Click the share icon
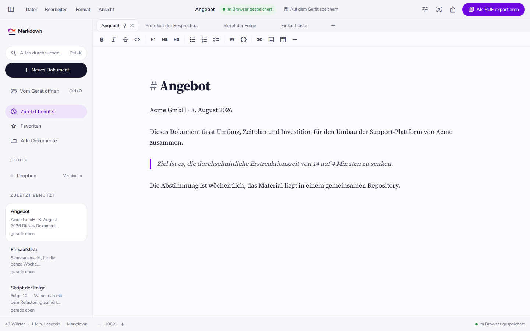 click(453, 10)
